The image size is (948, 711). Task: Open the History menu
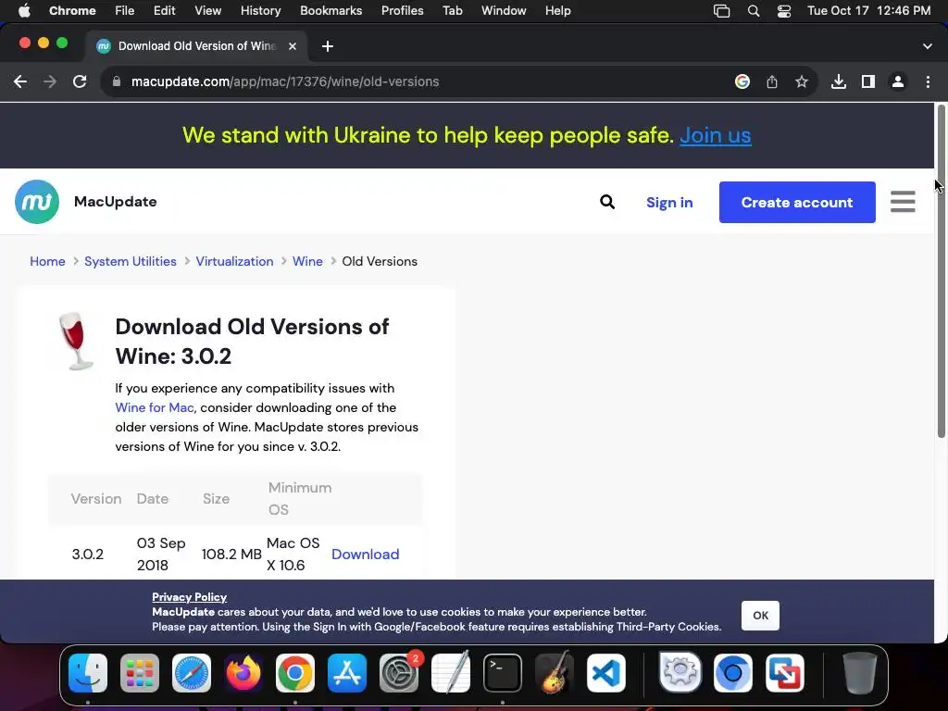coord(260,10)
